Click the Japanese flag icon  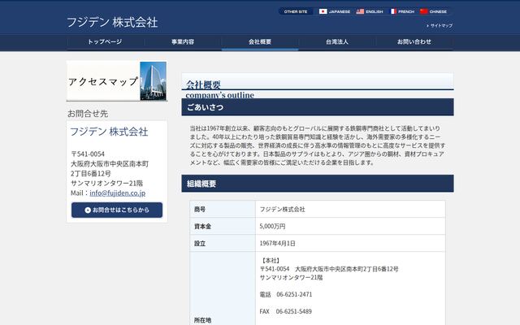(x=323, y=11)
